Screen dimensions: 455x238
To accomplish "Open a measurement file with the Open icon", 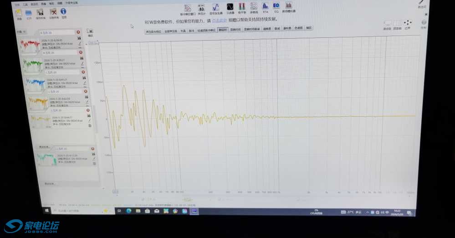I will point(29,14).
